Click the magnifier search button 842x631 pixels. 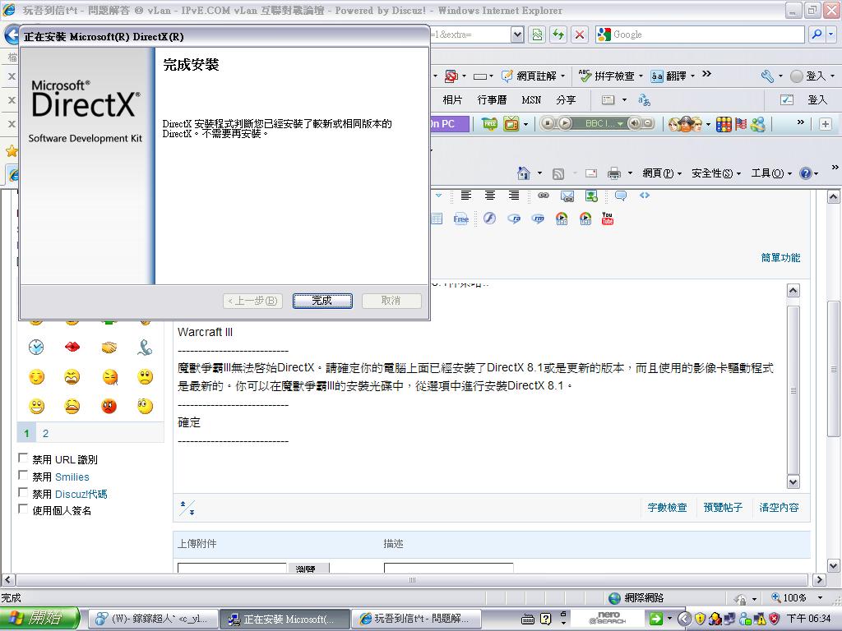(817, 35)
